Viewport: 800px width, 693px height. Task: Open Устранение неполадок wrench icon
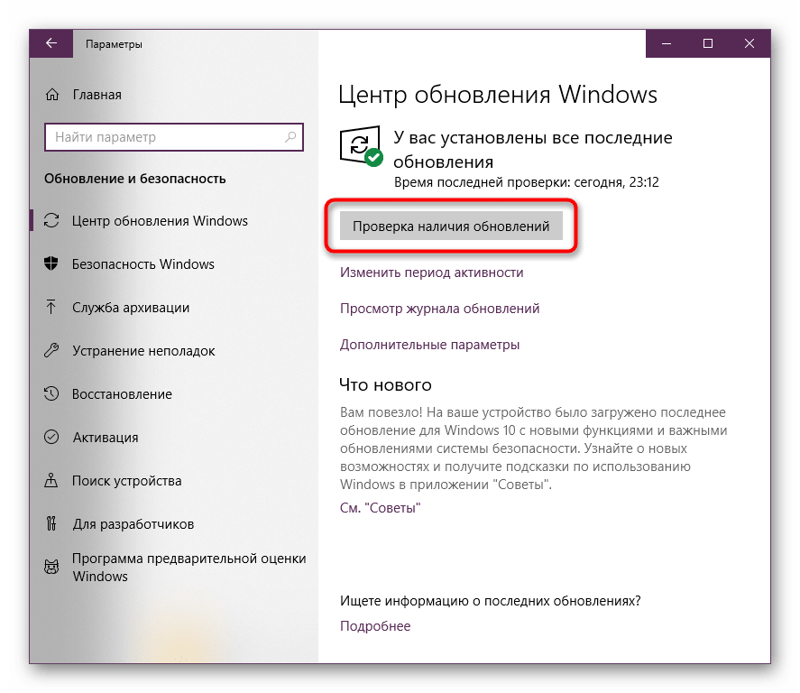(x=51, y=351)
